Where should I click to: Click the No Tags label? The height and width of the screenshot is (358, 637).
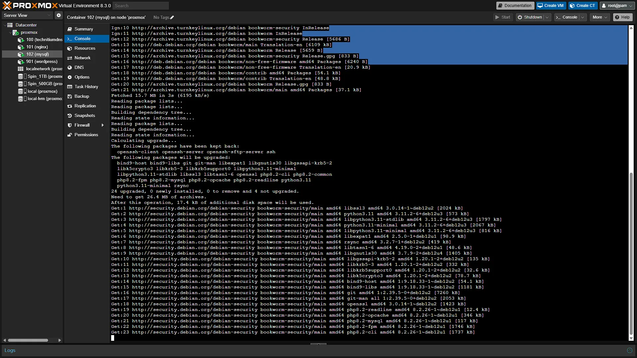[161, 18]
